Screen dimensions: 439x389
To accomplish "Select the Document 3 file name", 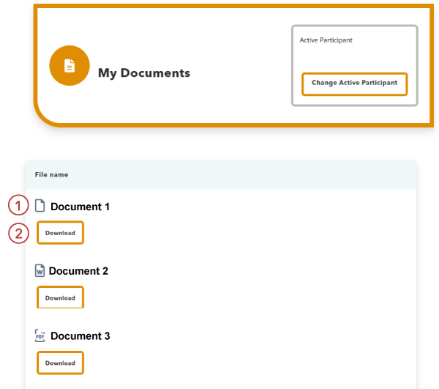I will [80, 336].
